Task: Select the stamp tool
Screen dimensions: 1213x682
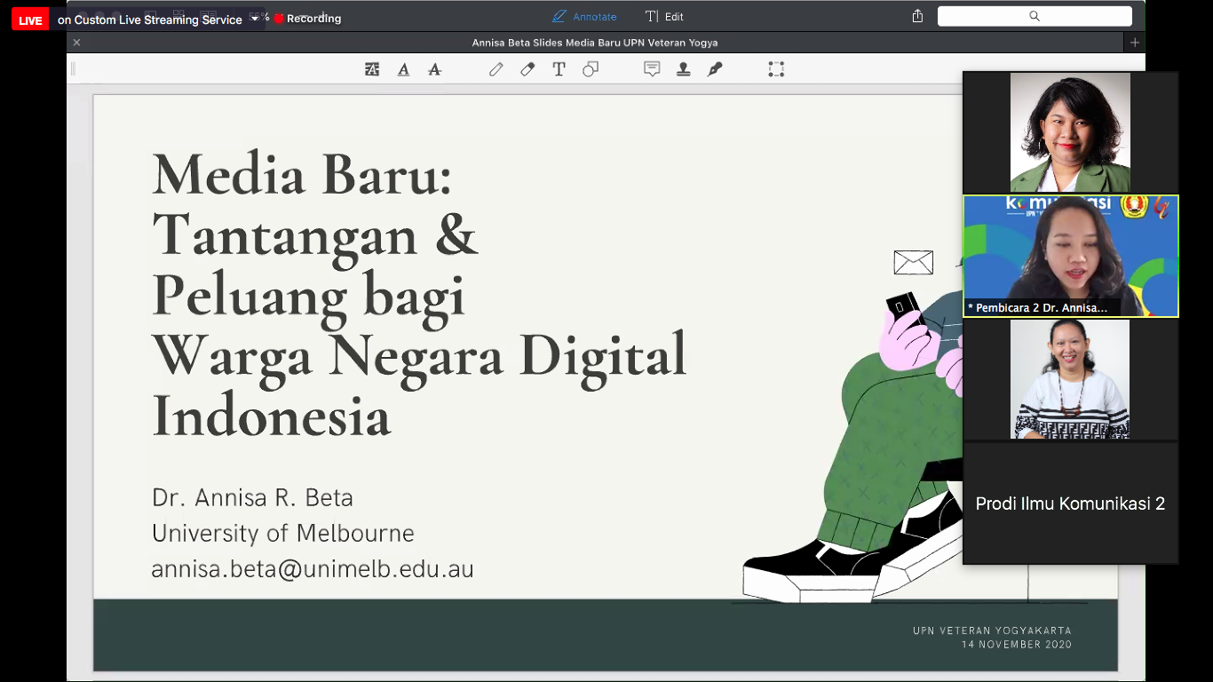Action: point(684,69)
